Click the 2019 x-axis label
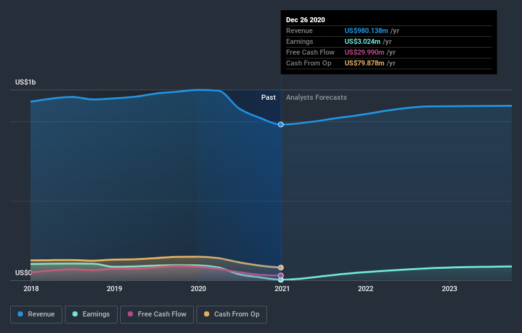Image resolution: width=522 pixels, height=333 pixels. (114, 289)
